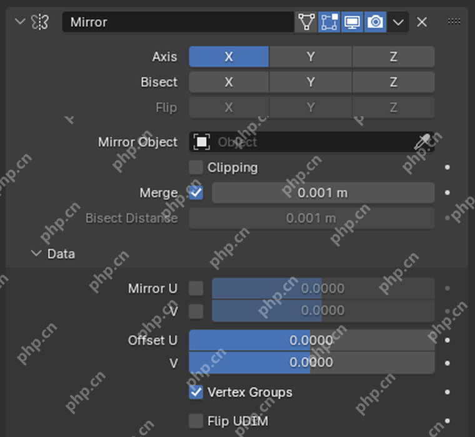Edit the Mirror modifier name field
The height and width of the screenshot is (437, 475).
tap(178, 22)
